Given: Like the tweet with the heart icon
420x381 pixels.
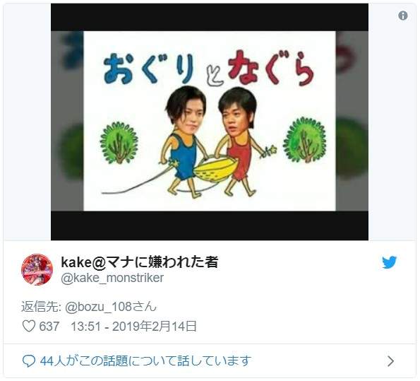Looking at the screenshot, I should (x=28, y=327).
